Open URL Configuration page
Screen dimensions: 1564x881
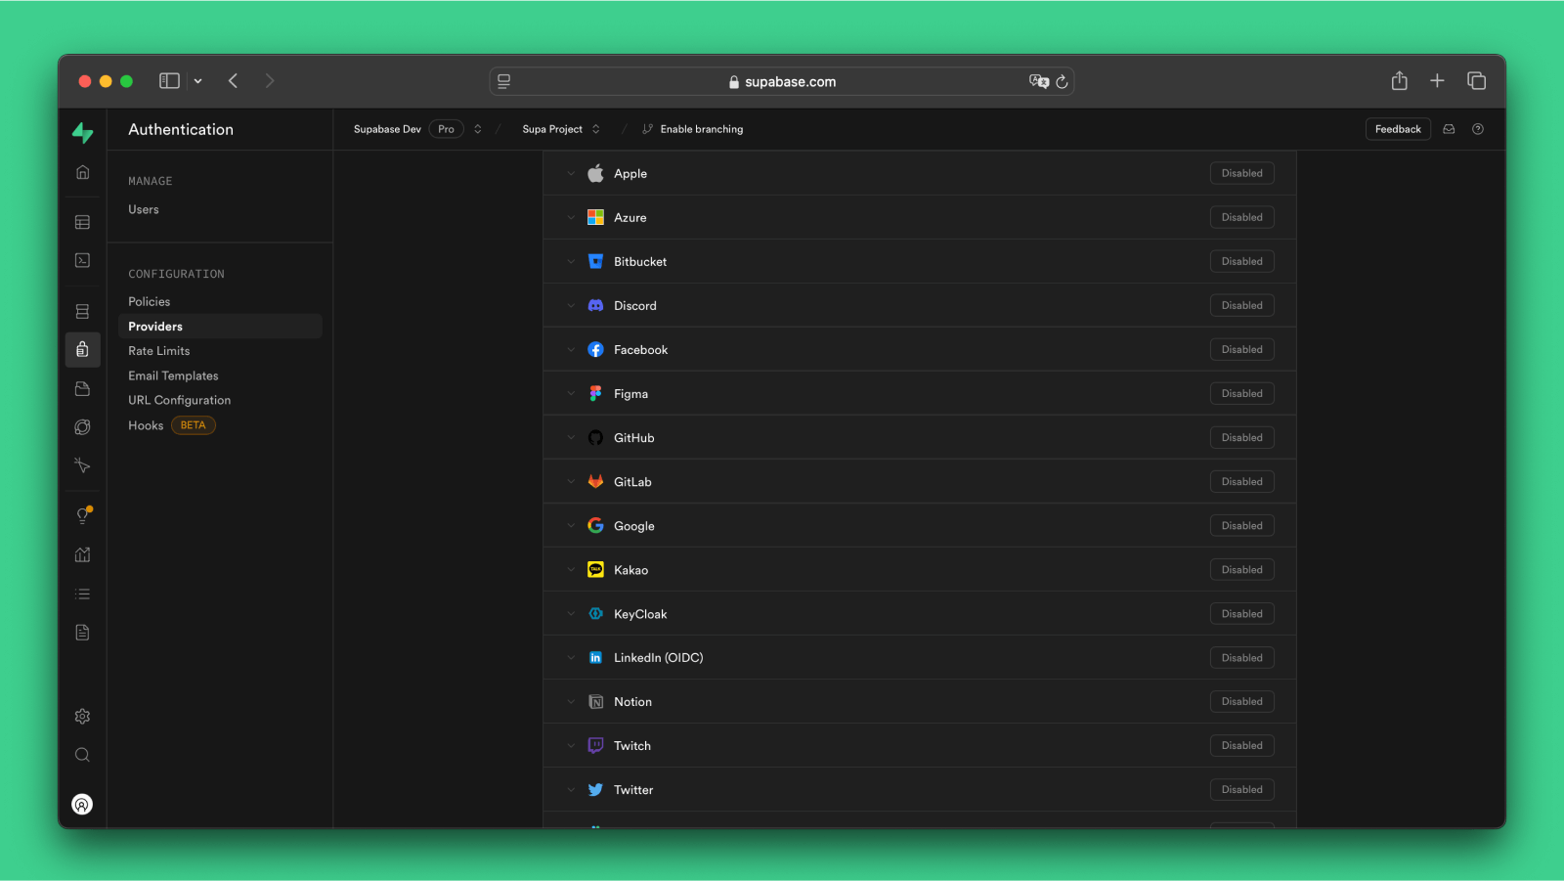(x=180, y=400)
